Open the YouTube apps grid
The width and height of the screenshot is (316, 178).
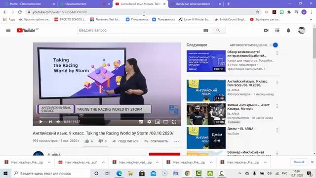coord(277,30)
